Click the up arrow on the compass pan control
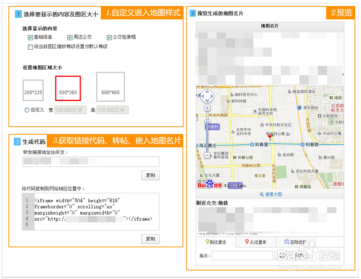The width and height of the screenshot is (361, 279). point(207,92)
